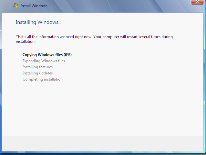Select the 'Installing Windows...' heading
Image resolution: width=206 pixels, height=155 pixels.
click(38, 22)
